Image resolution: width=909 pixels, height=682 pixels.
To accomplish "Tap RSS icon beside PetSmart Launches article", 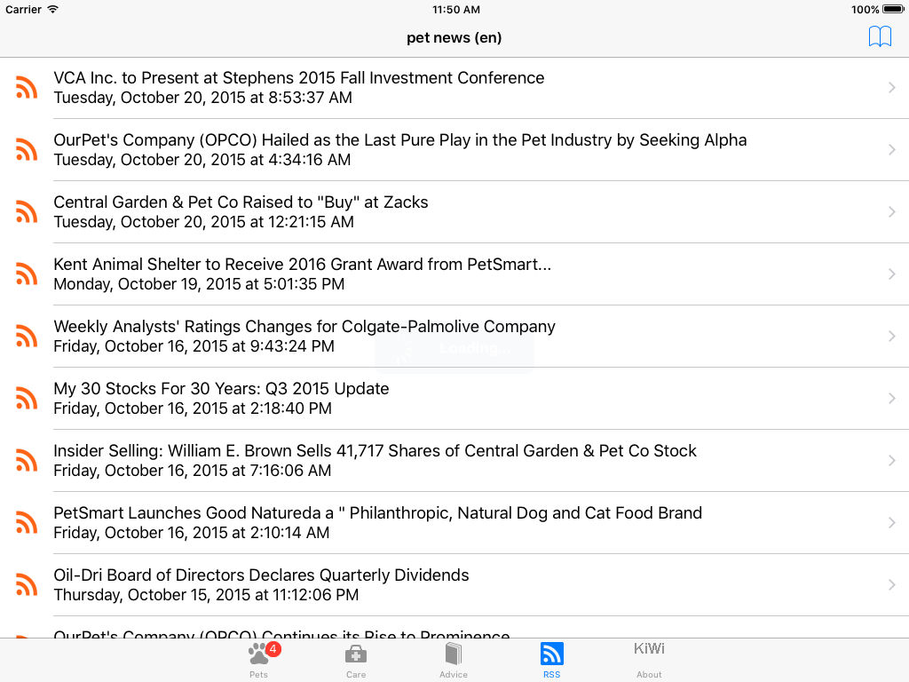I will (27, 522).
